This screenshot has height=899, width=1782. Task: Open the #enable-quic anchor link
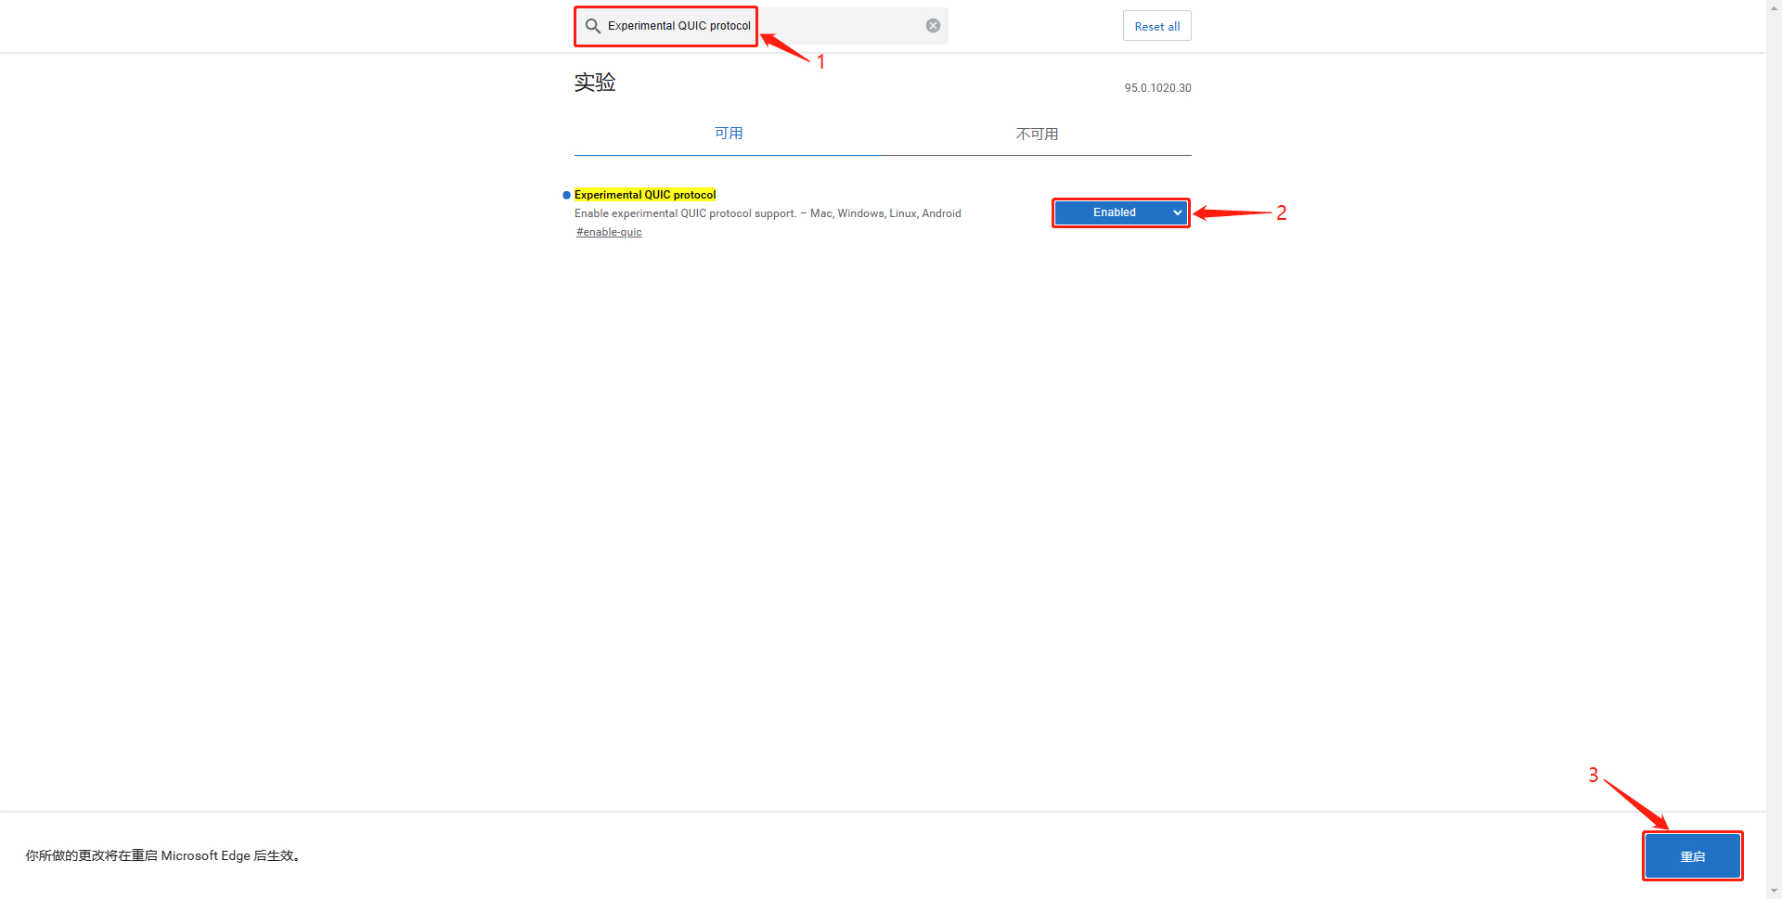tap(609, 232)
